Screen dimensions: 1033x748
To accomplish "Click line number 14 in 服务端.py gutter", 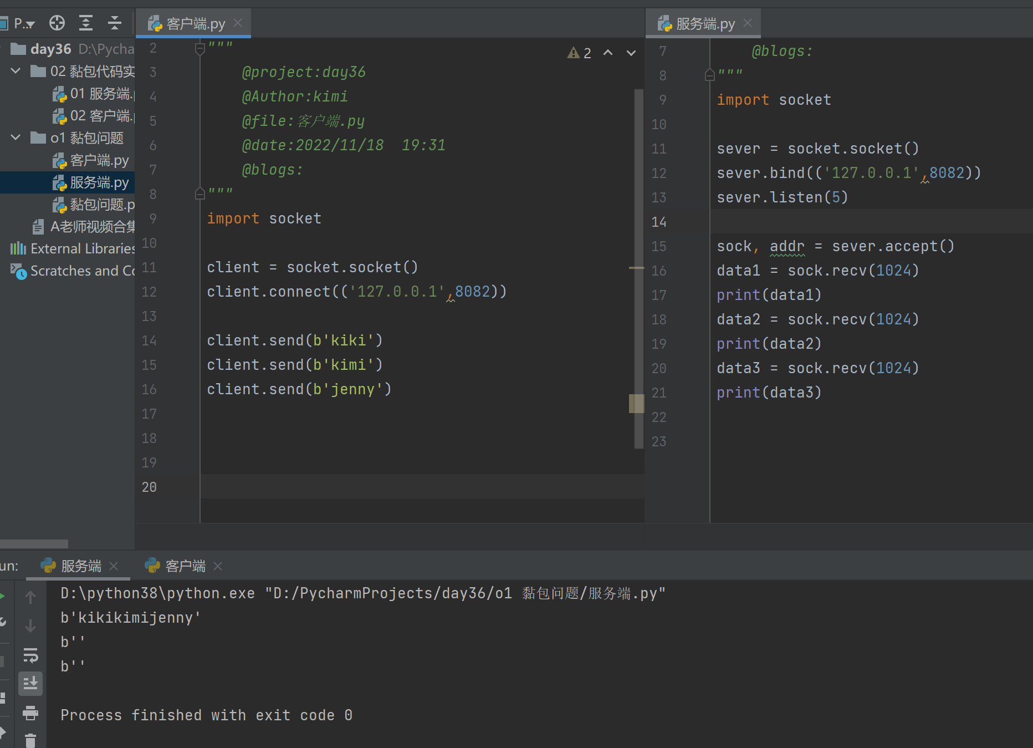I will pos(659,222).
